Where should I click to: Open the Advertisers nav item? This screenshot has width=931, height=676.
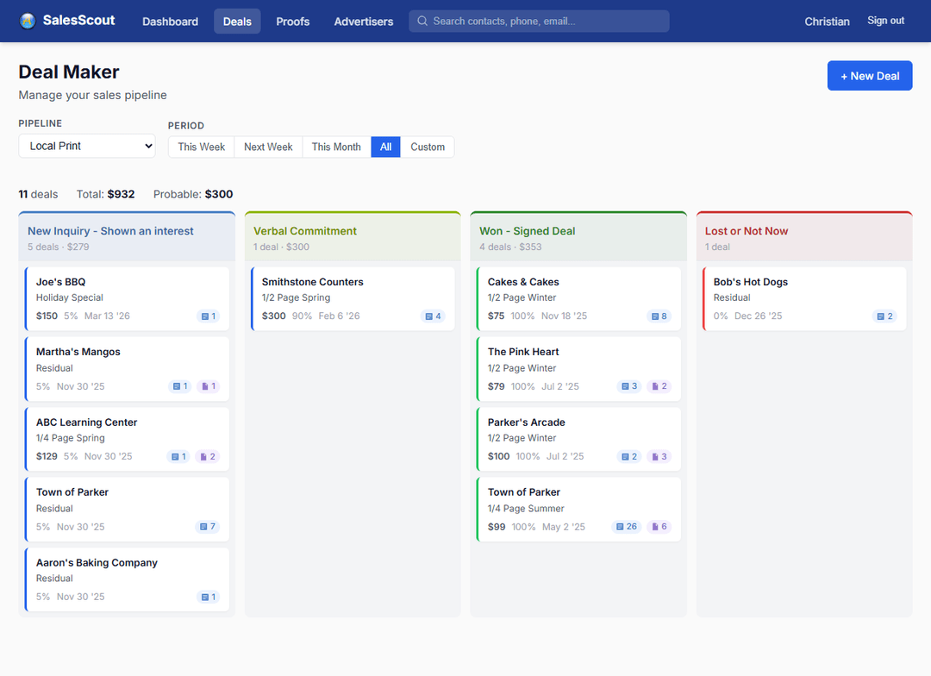pos(364,22)
